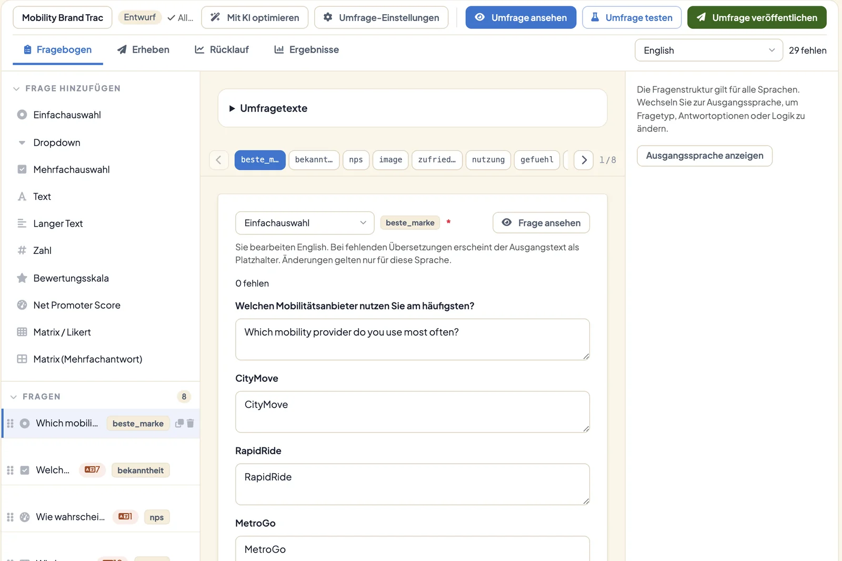Click Umfrage veröffentlichen

pyautogui.click(x=757, y=17)
